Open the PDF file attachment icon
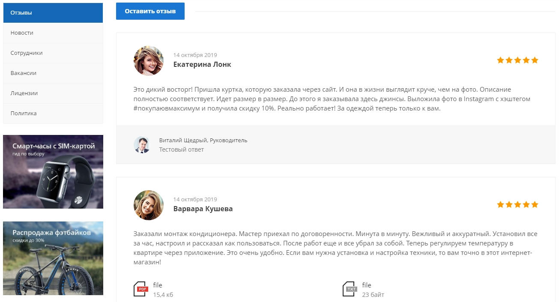The image size is (559, 302). click(141, 289)
